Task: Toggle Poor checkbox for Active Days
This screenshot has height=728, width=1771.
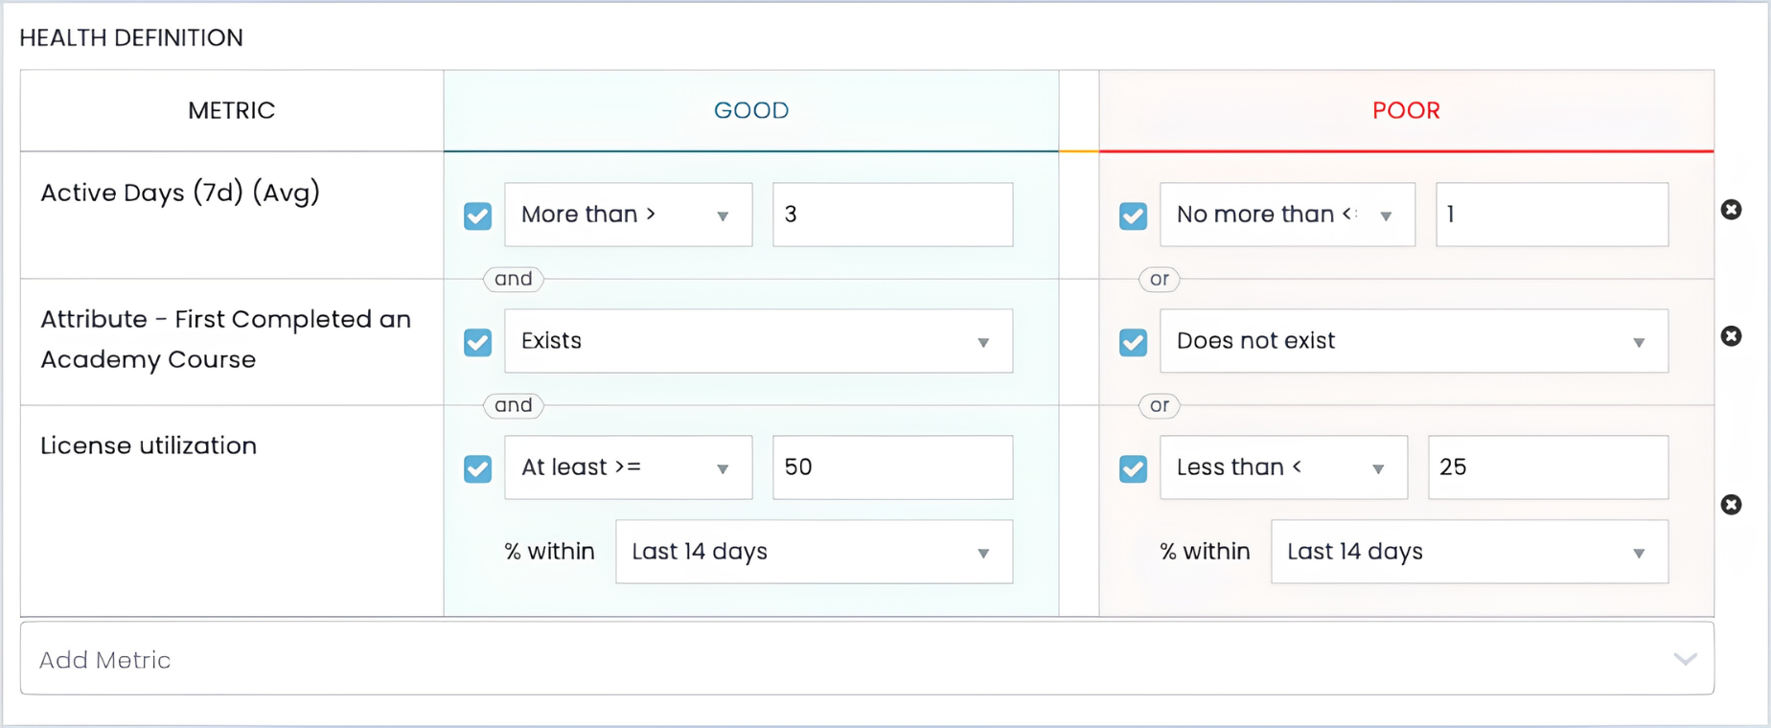Action: (x=1134, y=216)
